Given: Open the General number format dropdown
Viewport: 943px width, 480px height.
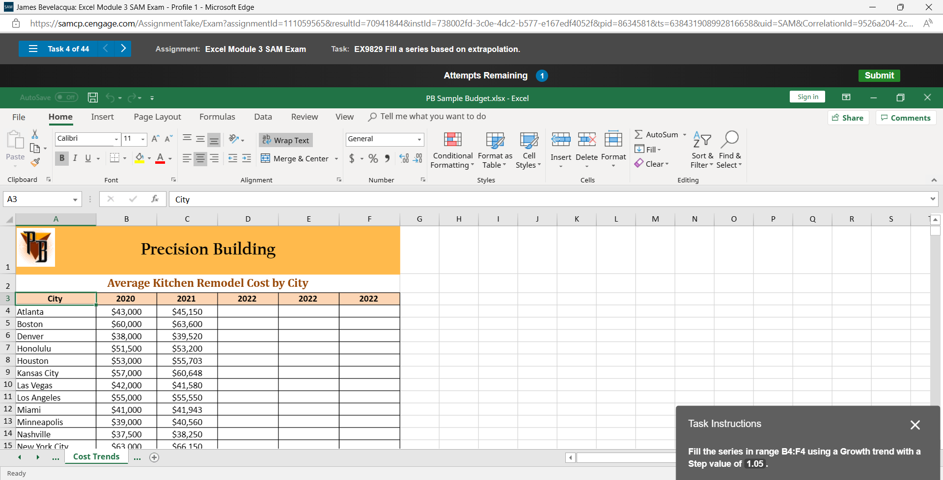Looking at the screenshot, I should click(x=419, y=139).
